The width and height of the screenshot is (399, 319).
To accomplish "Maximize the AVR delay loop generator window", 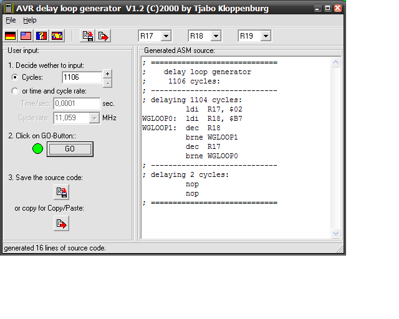I will [328, 8].
